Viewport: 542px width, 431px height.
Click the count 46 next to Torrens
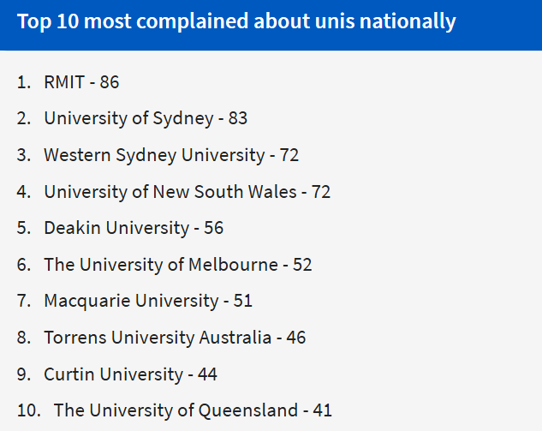click(x=296, y=338)
